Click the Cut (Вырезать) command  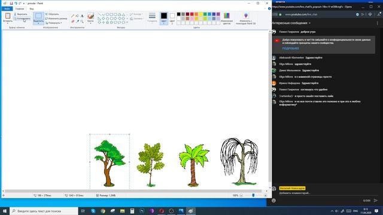coord(21,14)
